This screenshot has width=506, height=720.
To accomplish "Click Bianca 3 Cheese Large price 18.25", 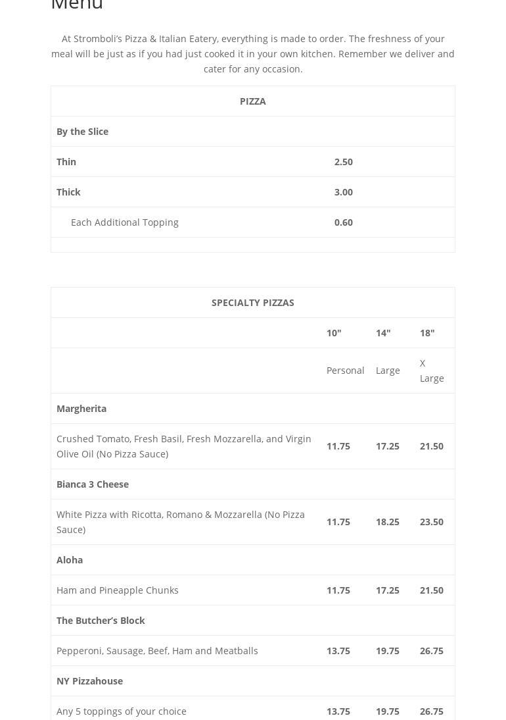I will [387, 522].
